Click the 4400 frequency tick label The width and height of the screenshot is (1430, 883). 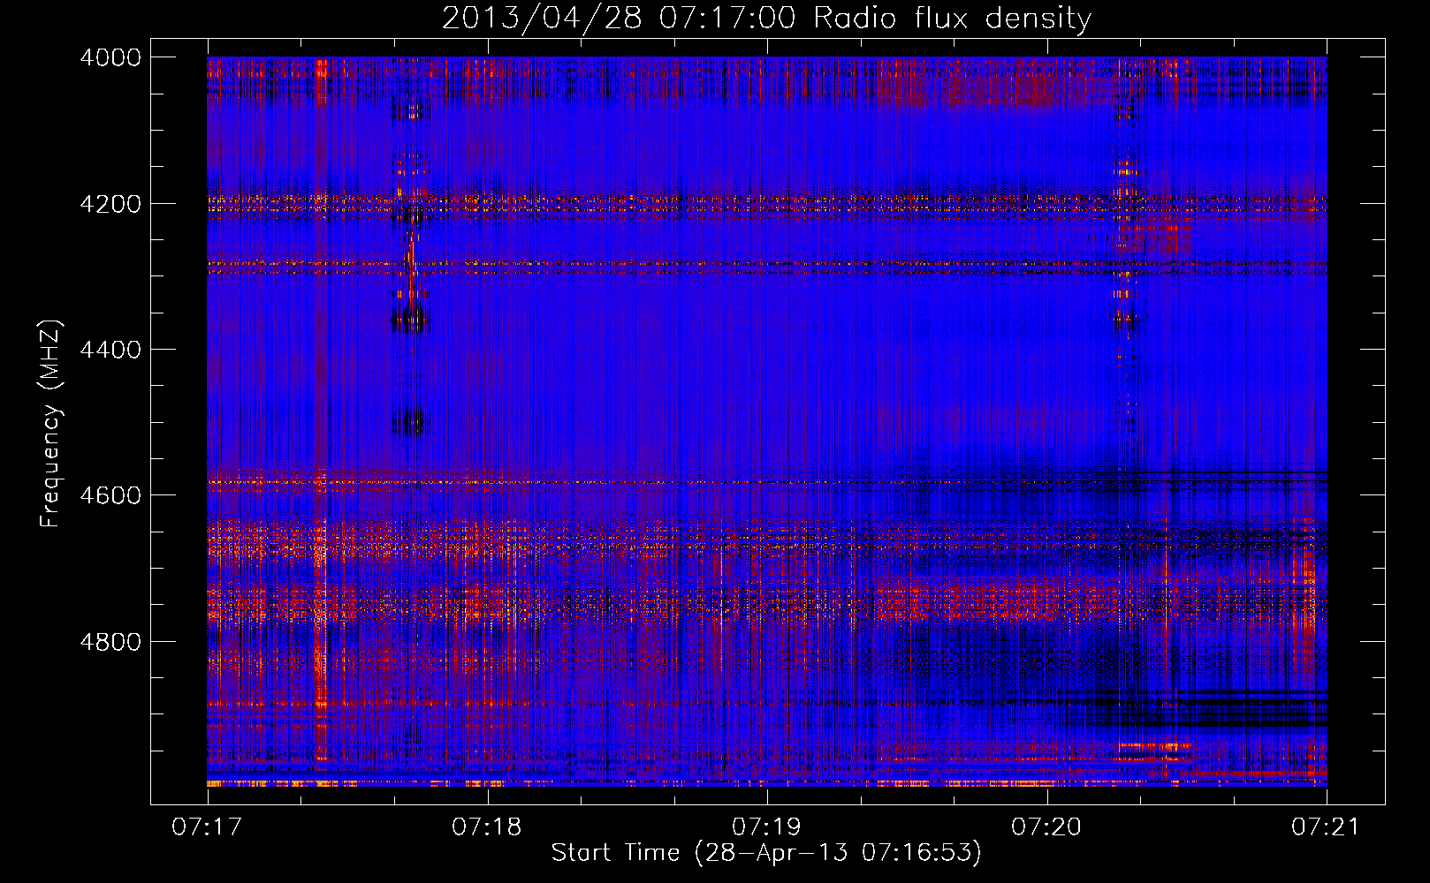click(110, 350)
